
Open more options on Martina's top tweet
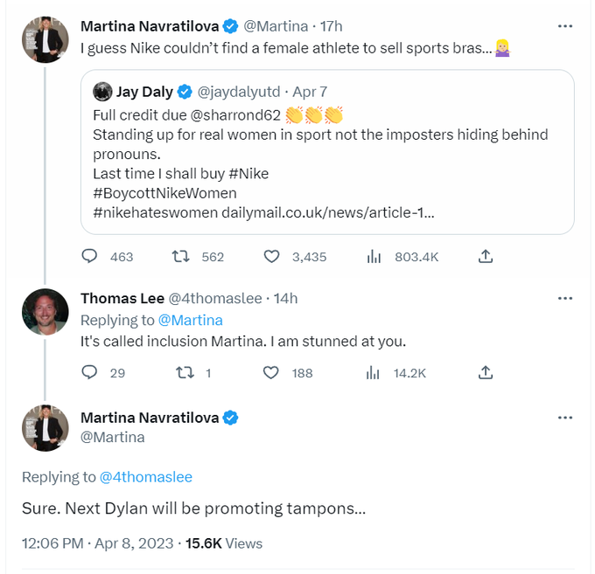click(565, 26)
